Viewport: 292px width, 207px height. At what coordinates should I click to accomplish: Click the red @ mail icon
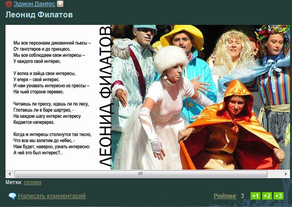(x=8, y=4)
